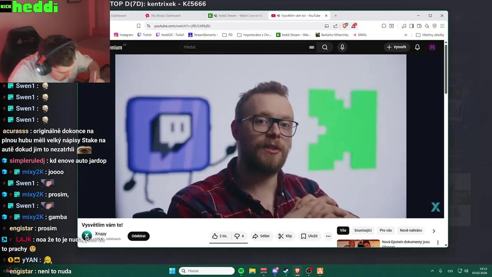Viewport: 492px width, 277px height.
Task: Show hidden bookmarks with double chevron
Action: tap(406, 35)
